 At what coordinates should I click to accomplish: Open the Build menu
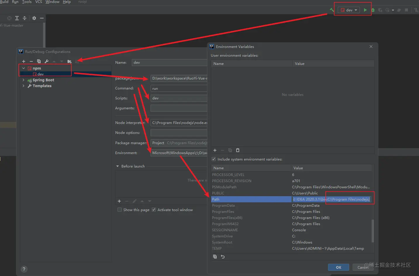click(4, 2)
